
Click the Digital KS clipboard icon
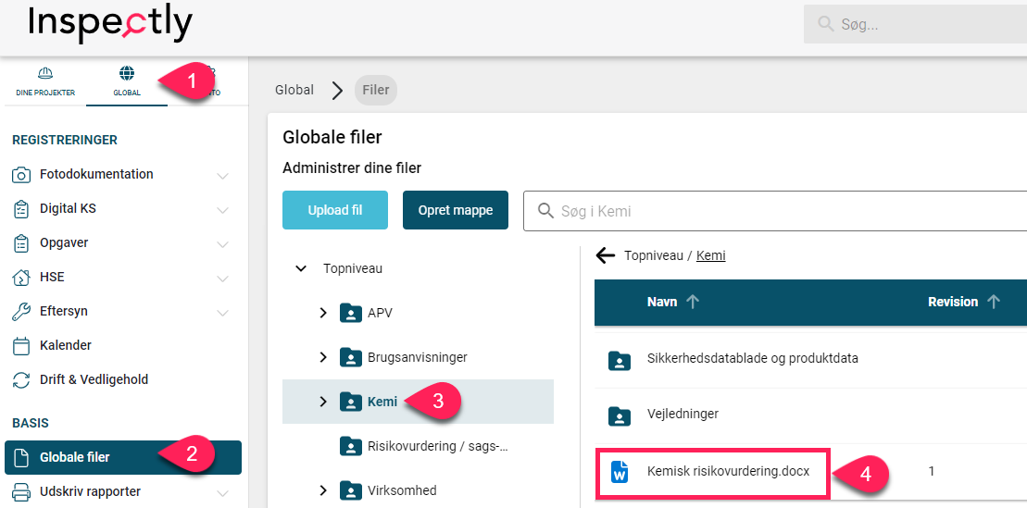tap(21, 209)
